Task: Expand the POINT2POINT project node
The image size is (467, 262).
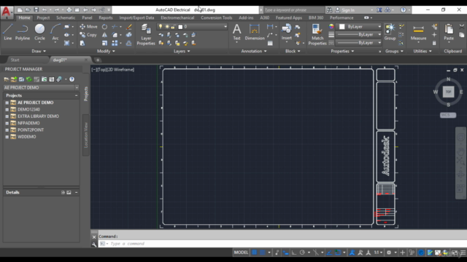Action: [7, 130]
